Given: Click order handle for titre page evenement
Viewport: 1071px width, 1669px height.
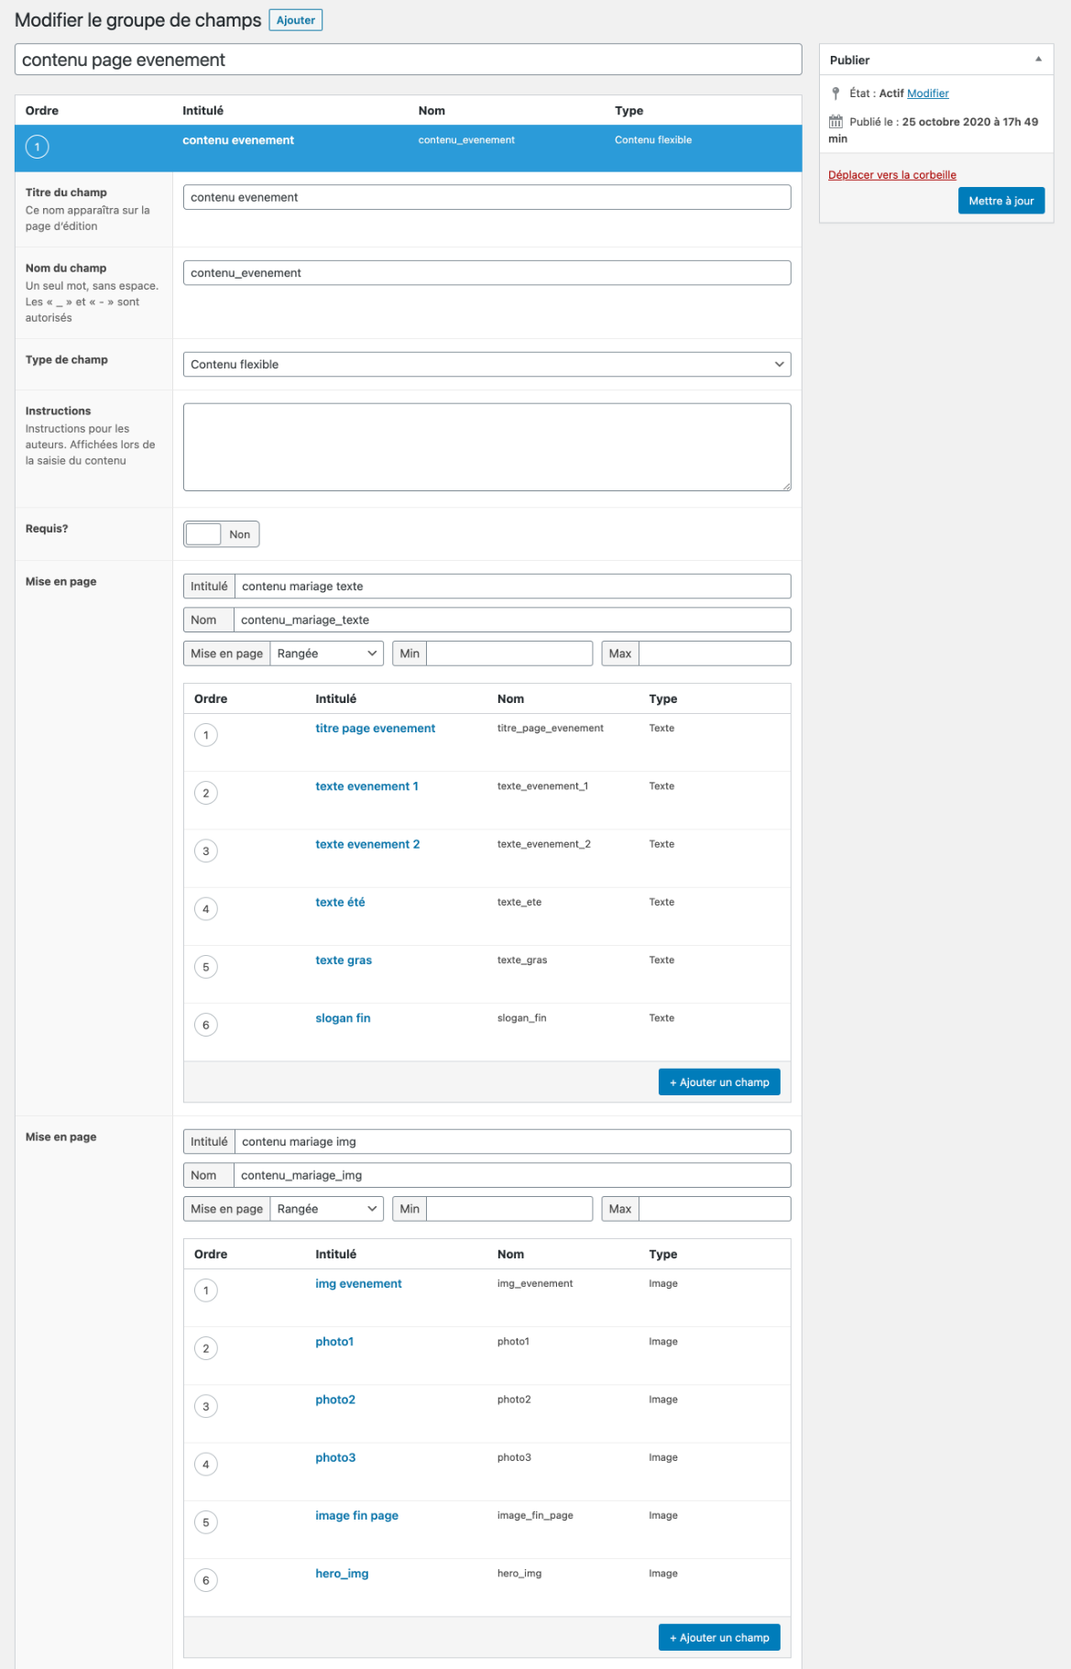Looking at the screenshot, I should [206, 735].
